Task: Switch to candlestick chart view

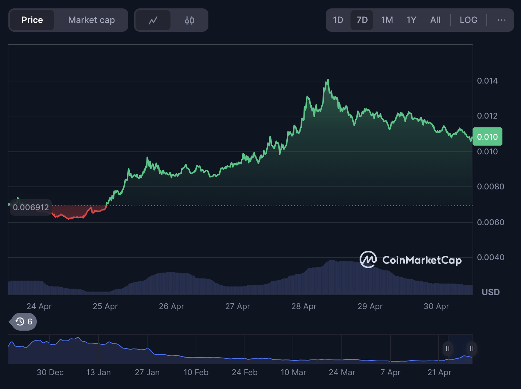Action: coord(189,20)
